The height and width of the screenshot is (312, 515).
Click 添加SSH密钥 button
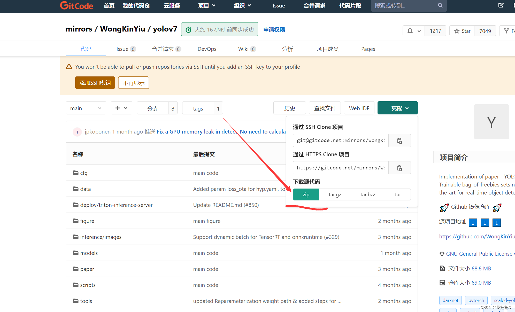pyautogui.click(x=95, y=83)
